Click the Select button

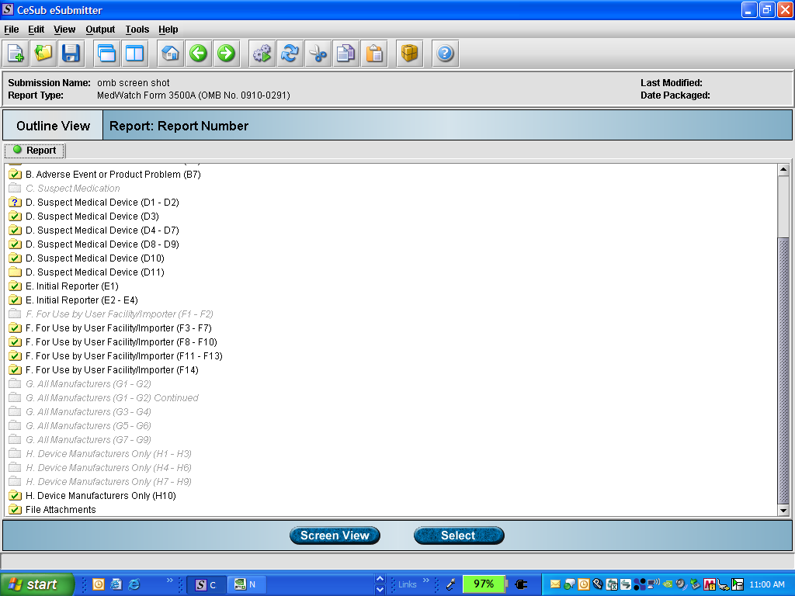click(x=459, y=535)
